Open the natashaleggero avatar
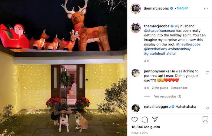Image resolution: width=212 pixels, height=136 pixels. (x=135, y=108)
